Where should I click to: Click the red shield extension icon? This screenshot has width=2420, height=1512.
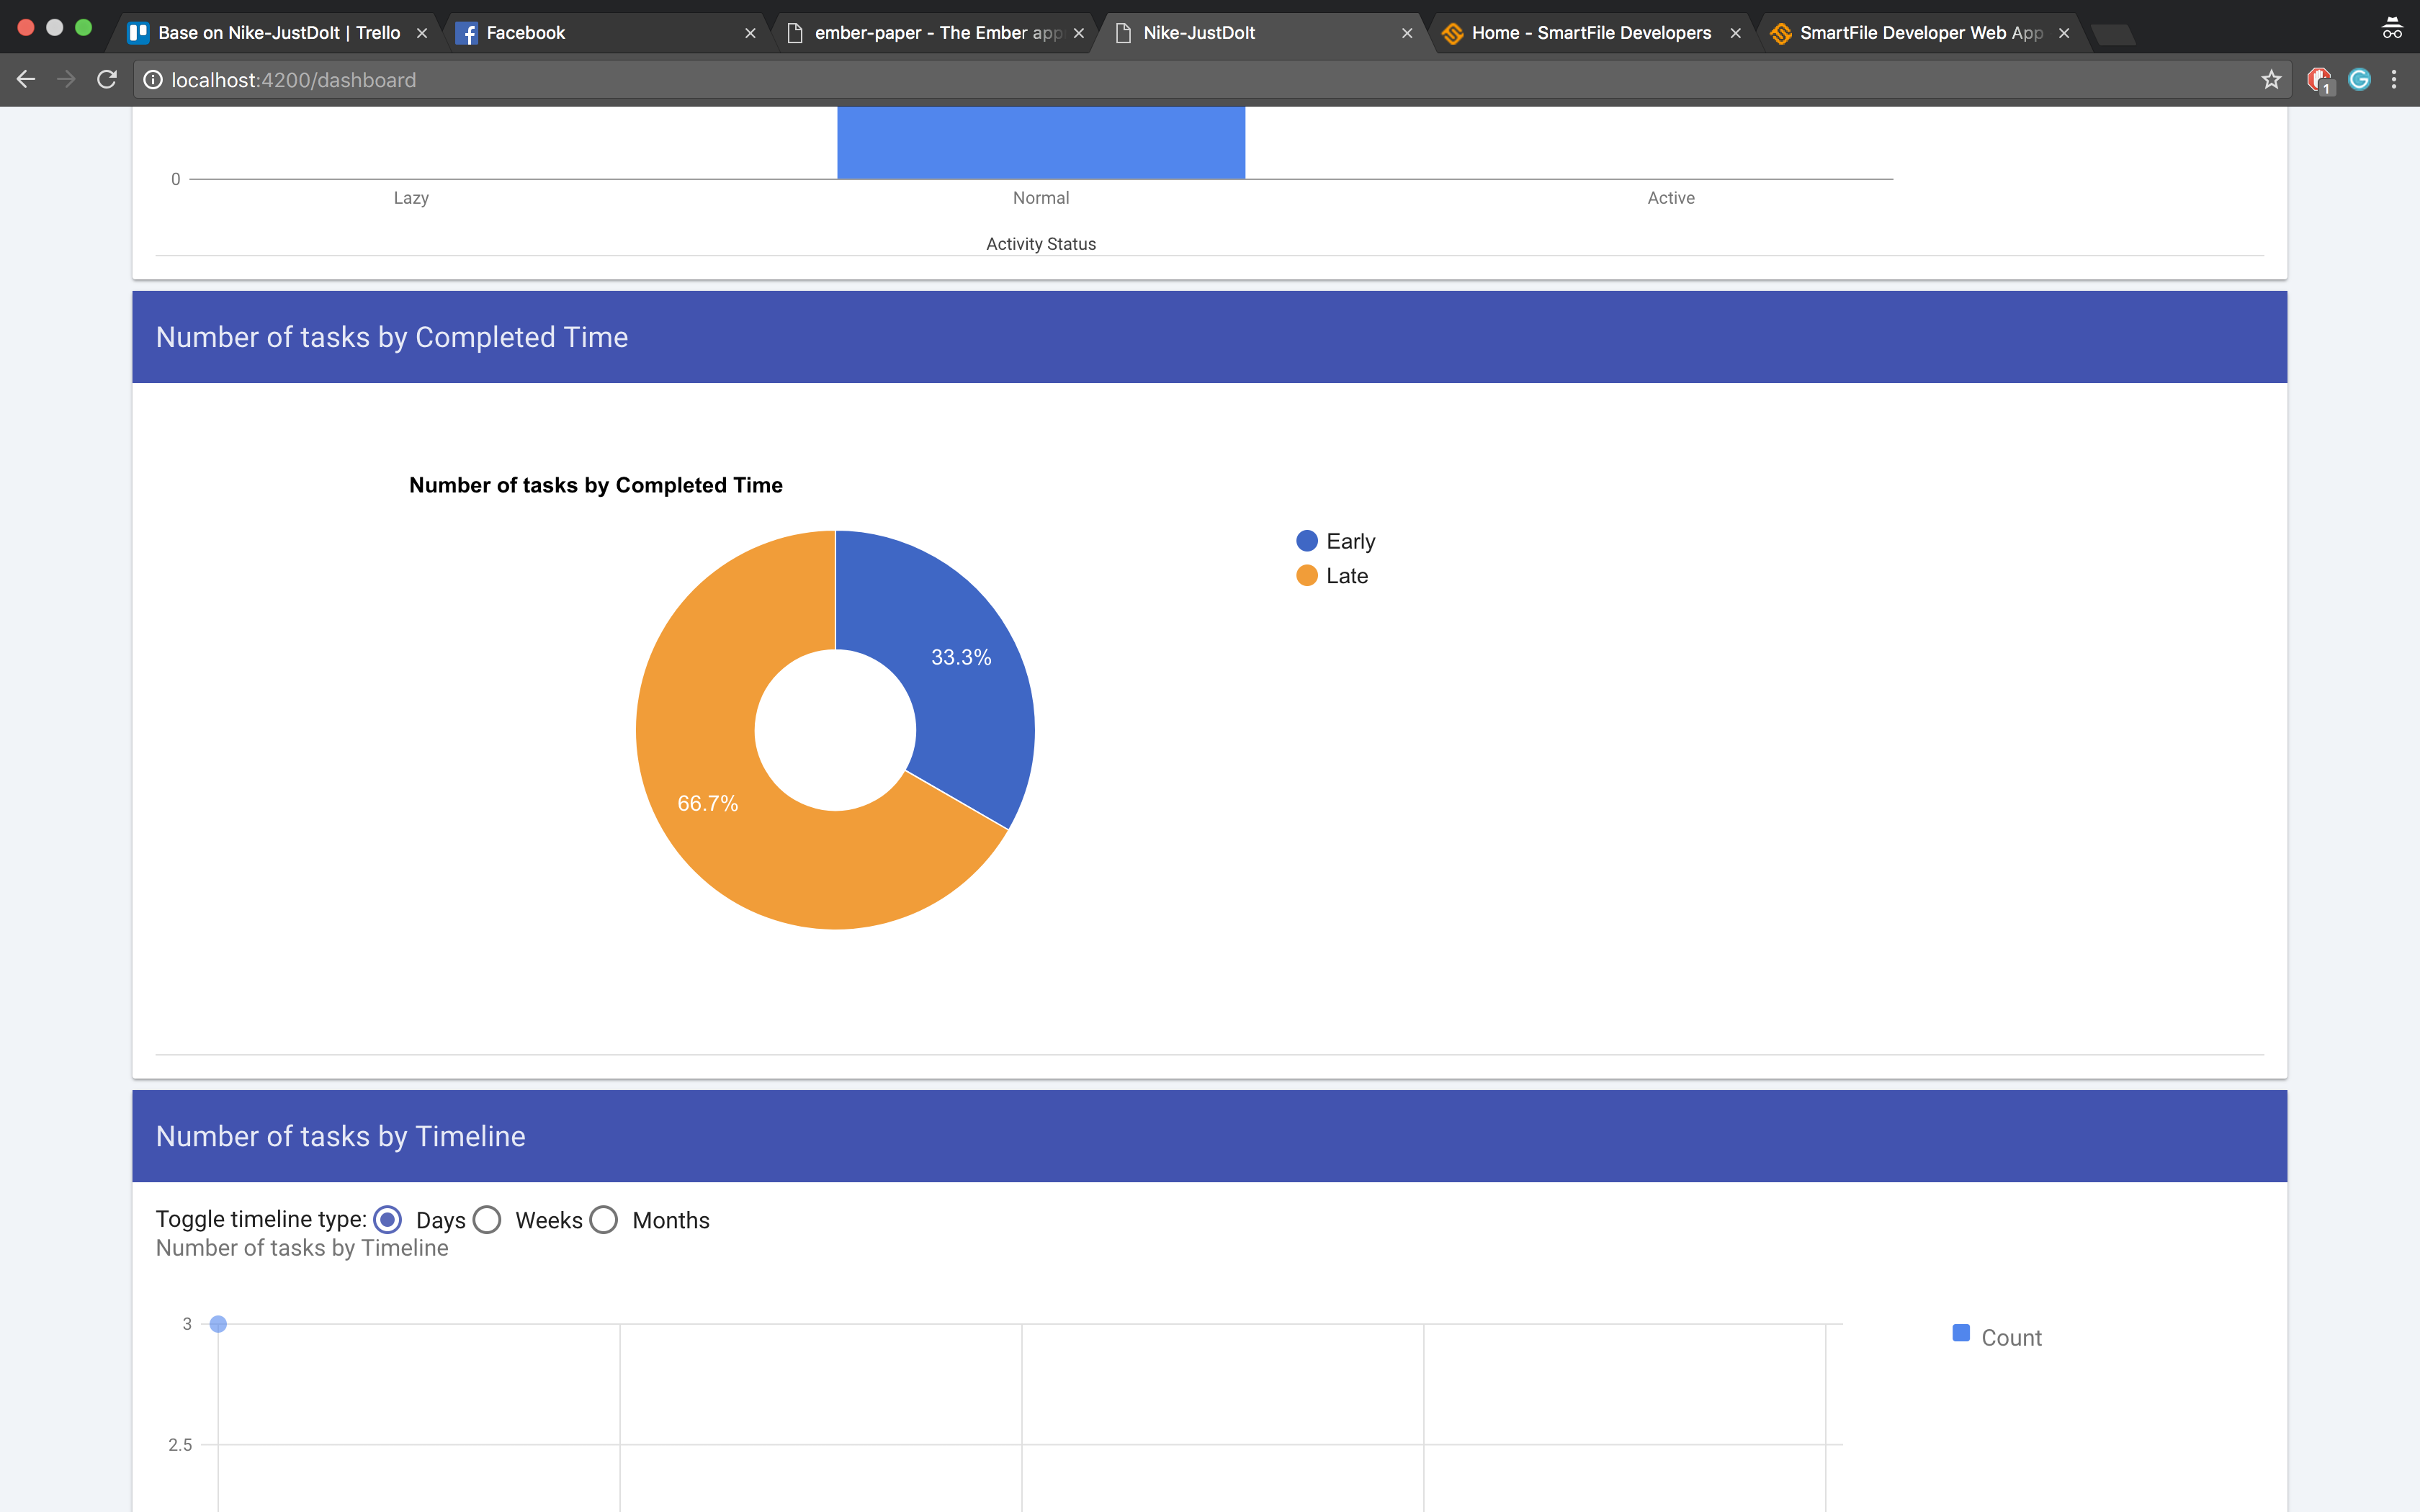(2318, 80)
